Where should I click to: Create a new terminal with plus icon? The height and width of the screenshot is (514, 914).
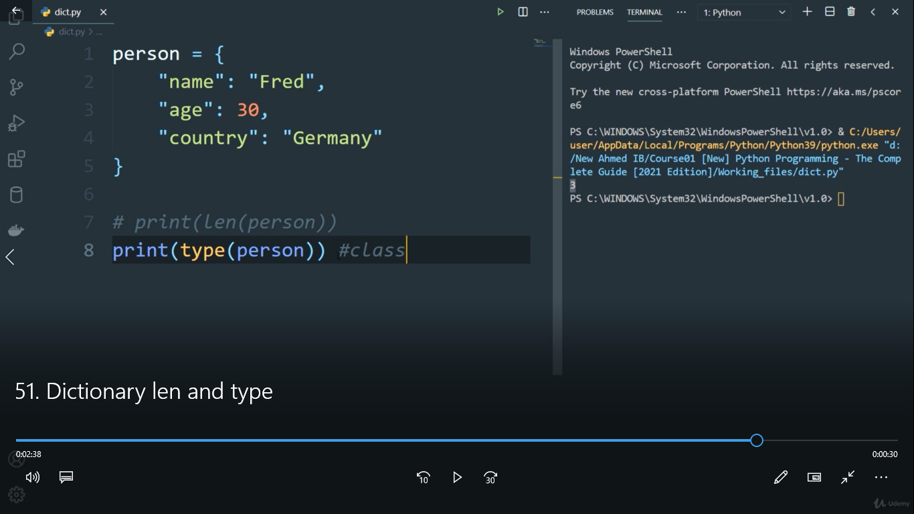click(x=807, y=11)
